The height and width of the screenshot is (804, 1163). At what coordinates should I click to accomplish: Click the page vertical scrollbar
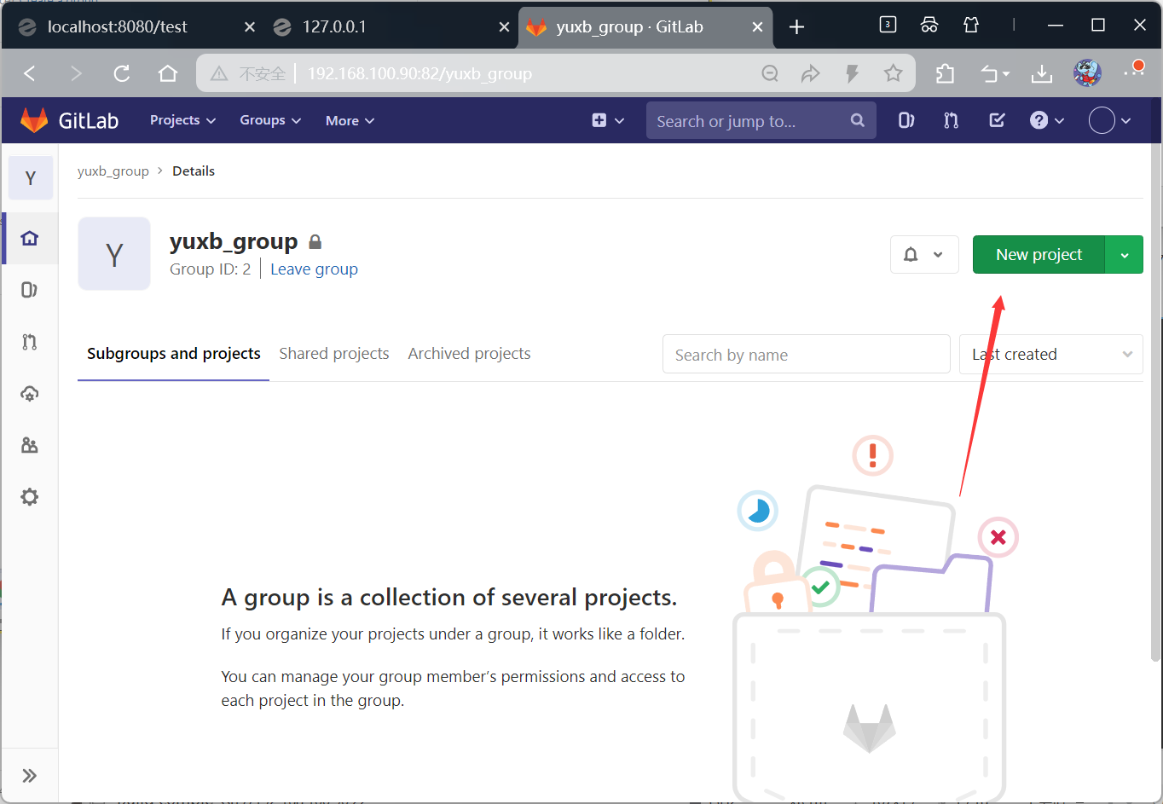point(1155,402)
